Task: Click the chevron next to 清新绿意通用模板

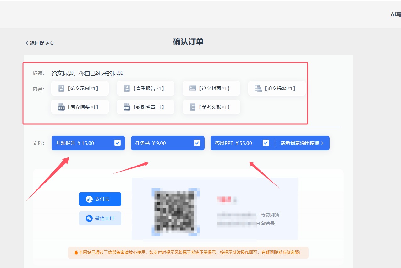Action: coord(322,143)
